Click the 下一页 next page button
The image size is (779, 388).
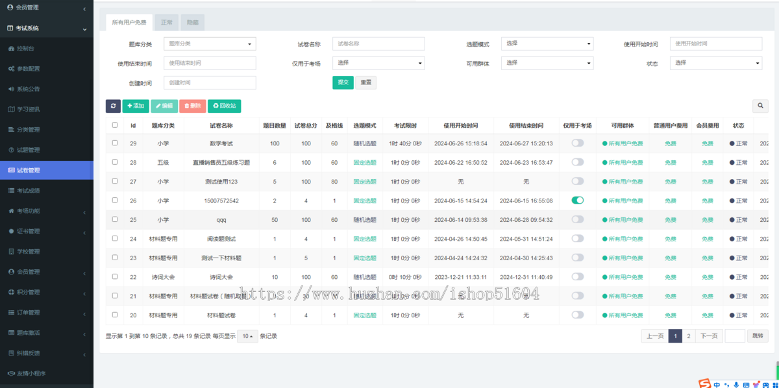point(709,336)
